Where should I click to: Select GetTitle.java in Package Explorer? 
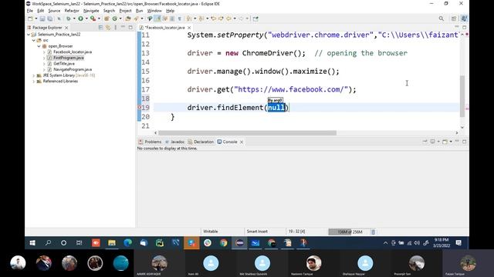pyautogui.click(x=64, y=64)
